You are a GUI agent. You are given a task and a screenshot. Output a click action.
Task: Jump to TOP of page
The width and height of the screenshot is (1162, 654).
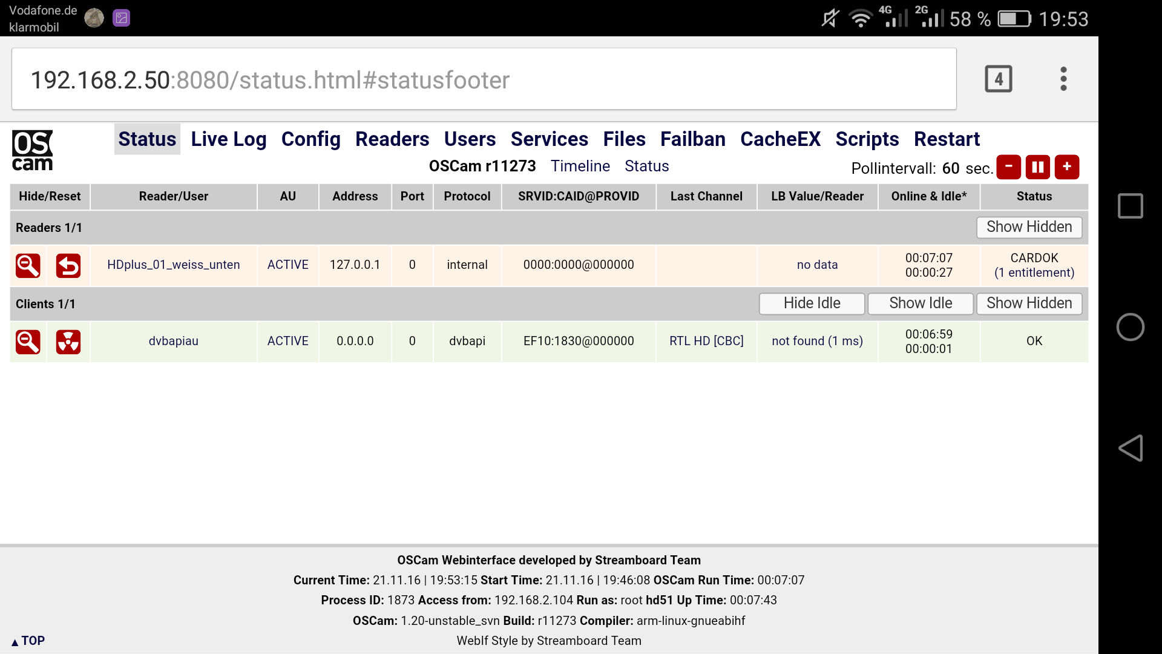[x=28, y=641]
